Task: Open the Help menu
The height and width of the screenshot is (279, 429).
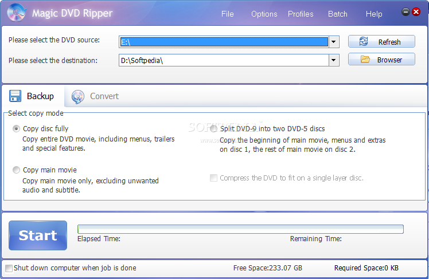Action: click(374, 14)
